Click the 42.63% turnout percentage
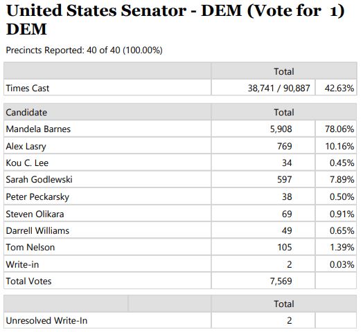This screenshot has width=363, height=332. point(339,88)
